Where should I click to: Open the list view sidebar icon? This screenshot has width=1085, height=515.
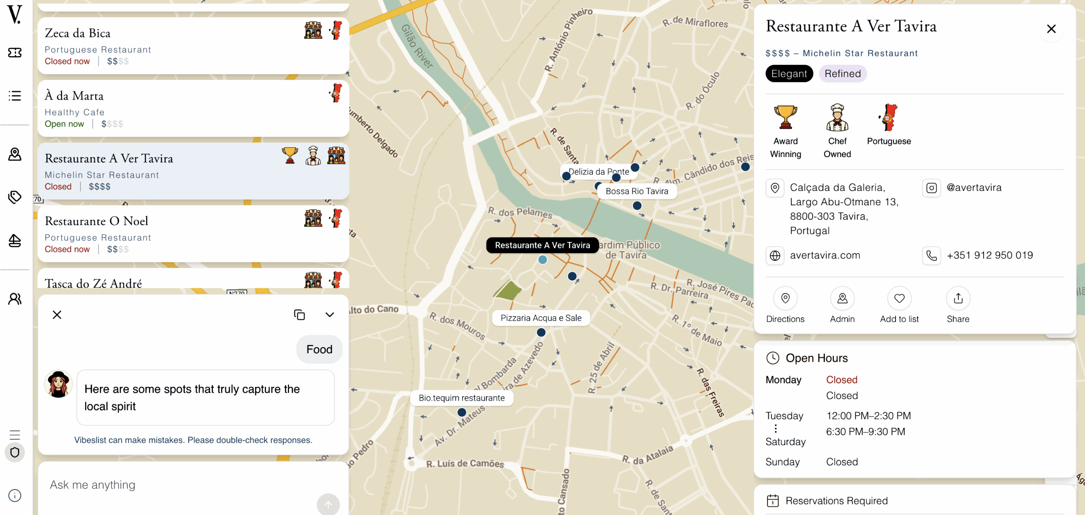[x=15, y=96]
